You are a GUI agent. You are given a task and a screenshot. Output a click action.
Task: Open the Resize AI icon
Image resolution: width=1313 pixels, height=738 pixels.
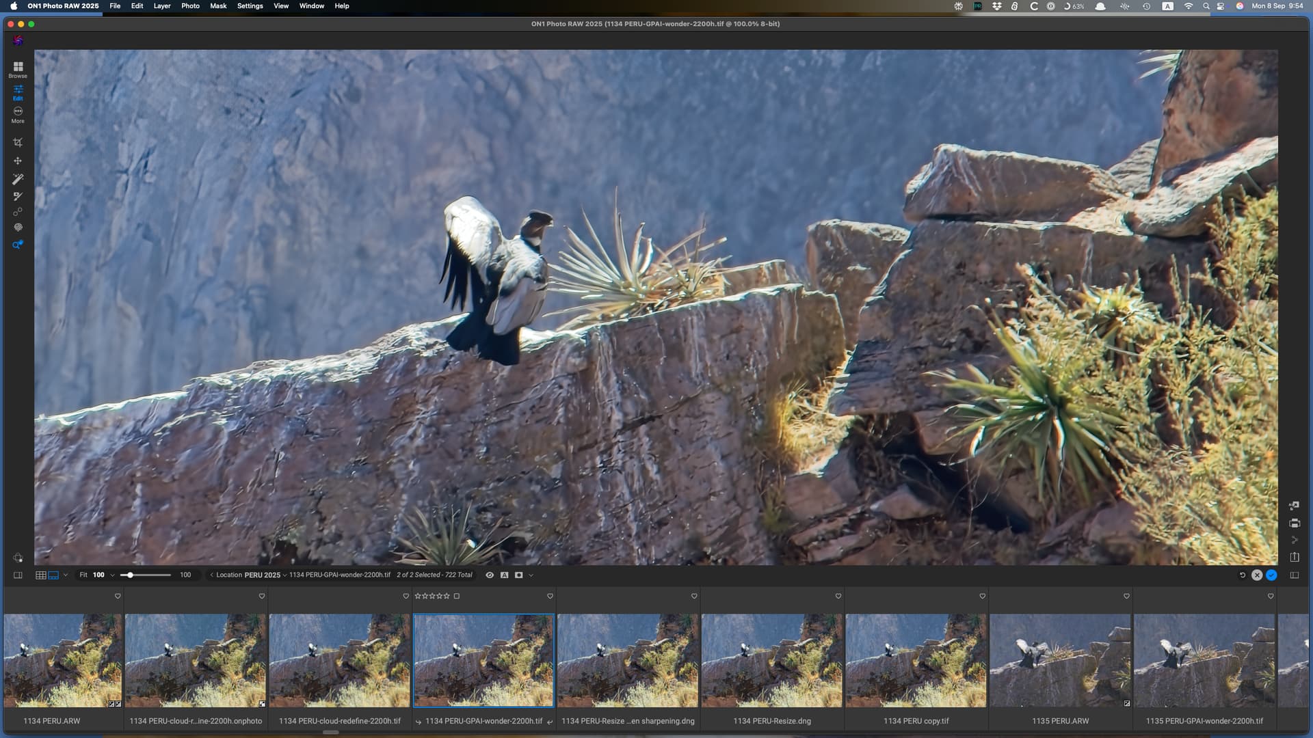point(1294,506)
